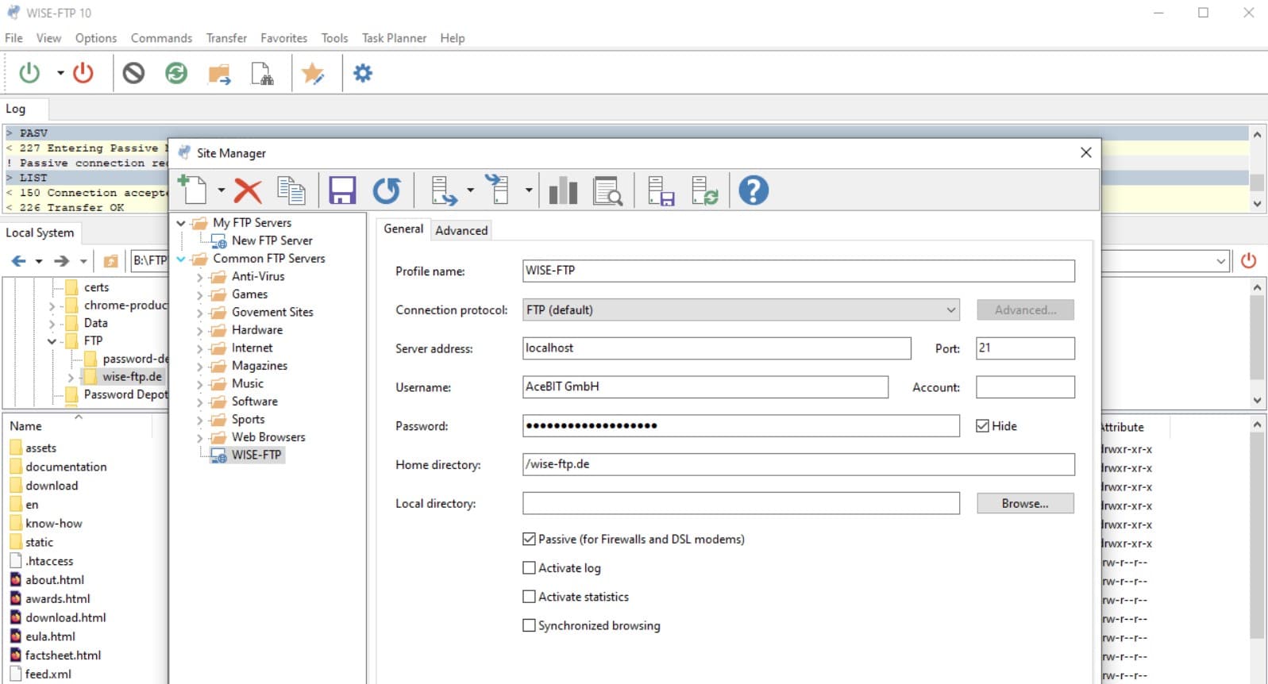Enable Synchronized browsing checkbox
This screenshot has height=684, width=1268.
529,625
